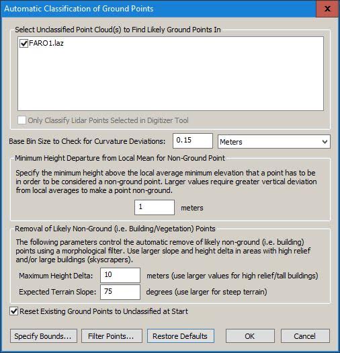This screenshot has width=340, height=353.
Task: Toggle Reset Existing Ground Points checkbox
Action: (x=13, y=311)
